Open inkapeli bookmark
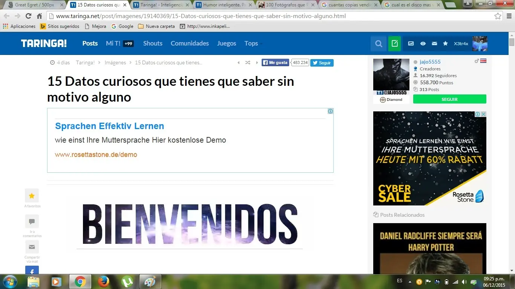515x289 pixels. 205,26
